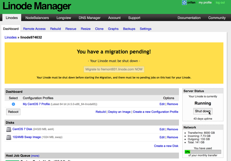Go to the Clone sub-tab
This screenshot has height=161, width=231.
pos(99,29)
